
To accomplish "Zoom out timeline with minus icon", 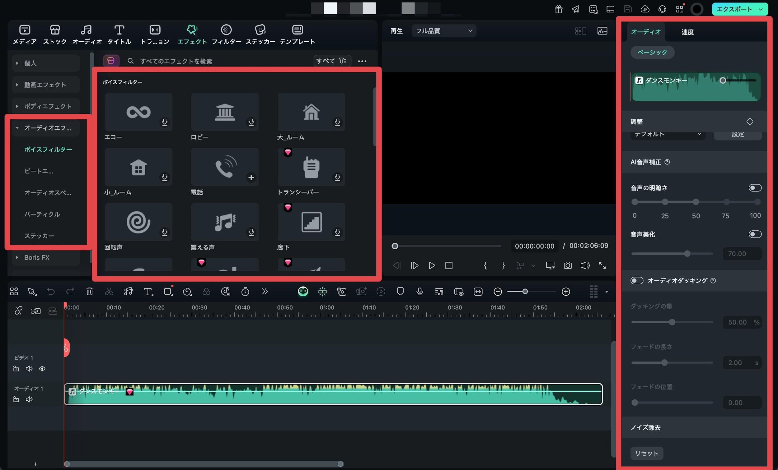I will 498,292.
